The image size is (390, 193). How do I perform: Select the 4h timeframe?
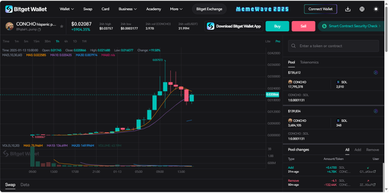click(66, 41)
